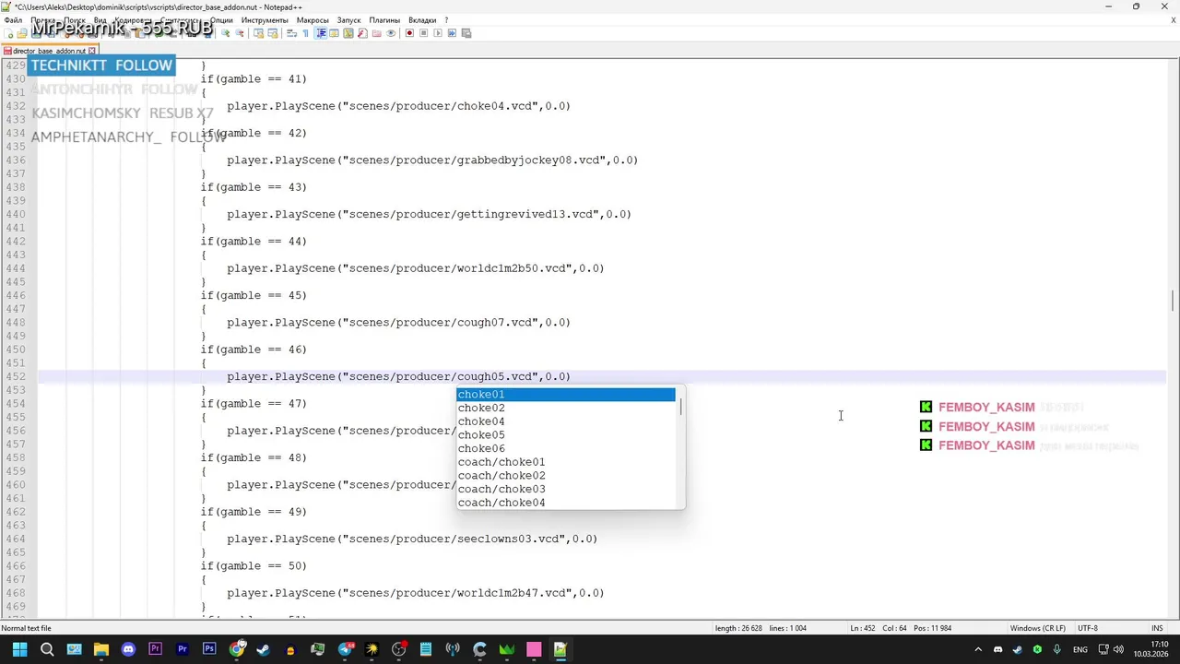Viewport: 1180px width, 664px height.
Task: Choose coach/choke02 in autocomplete list
Action: [566, 476]
